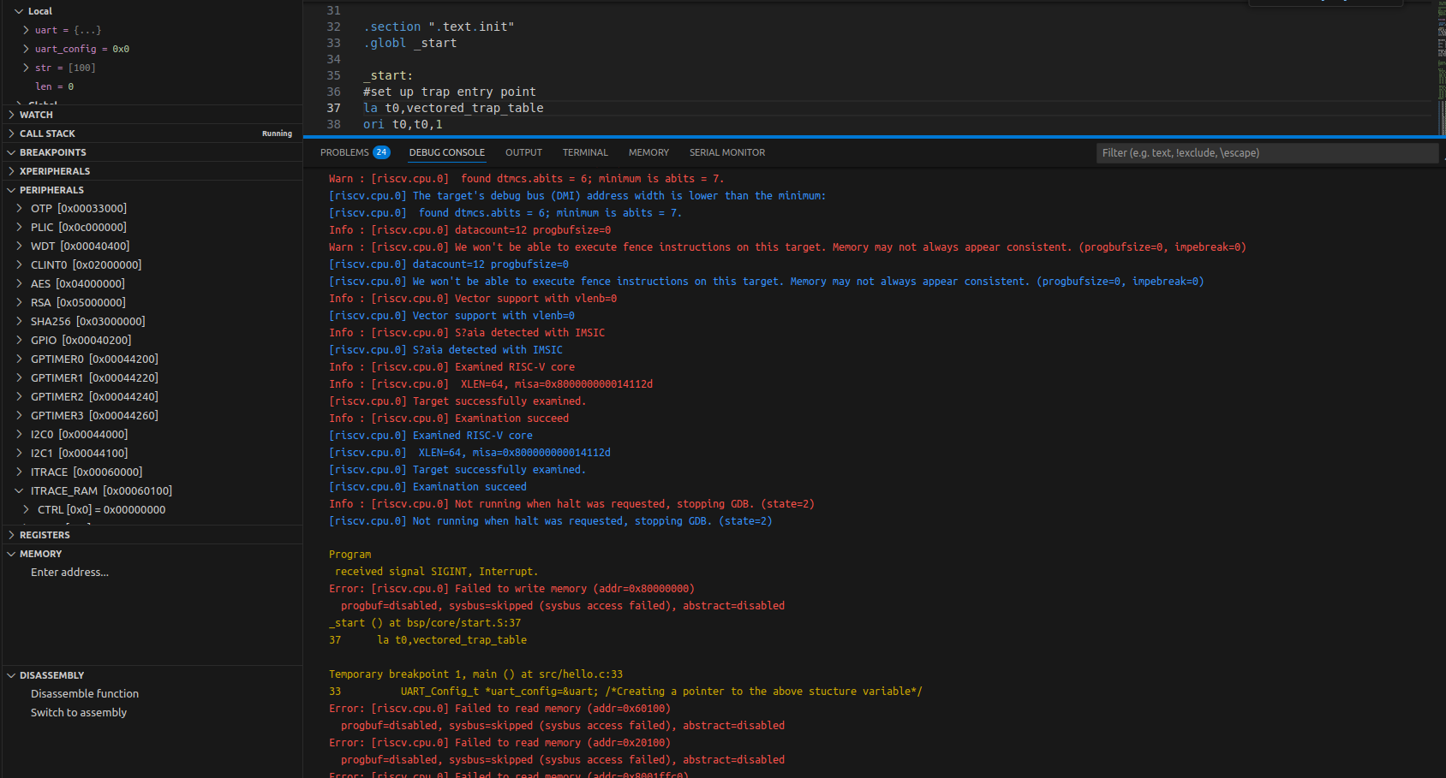
Task: Collapse the ITRACE_RAM peripheral chevron
Action: [19, 490]
